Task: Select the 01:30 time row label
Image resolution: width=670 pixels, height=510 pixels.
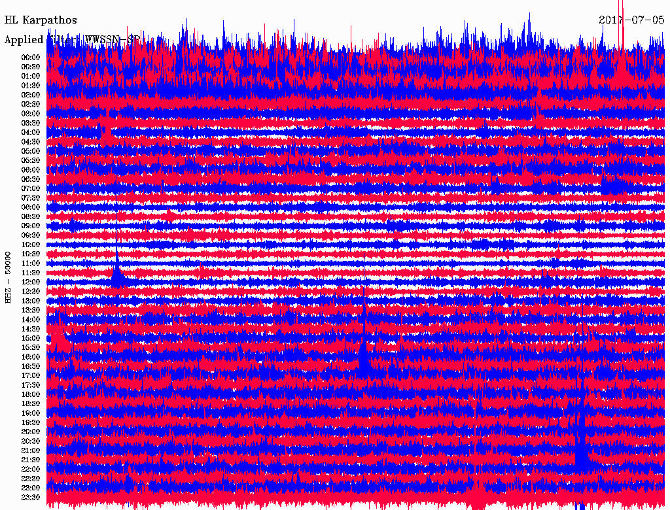Action: pos(31,86)
